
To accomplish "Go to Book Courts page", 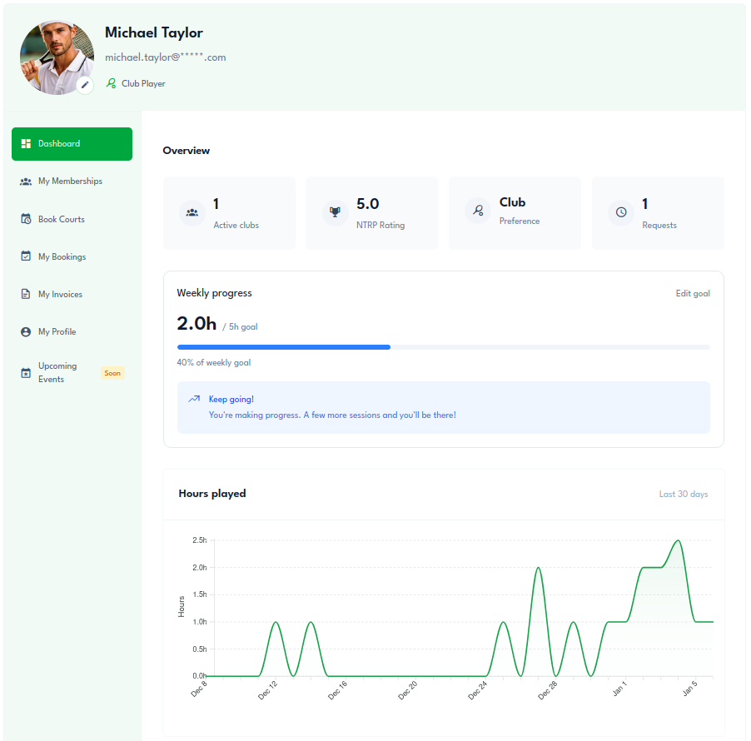I will click(x=62, y=220).
